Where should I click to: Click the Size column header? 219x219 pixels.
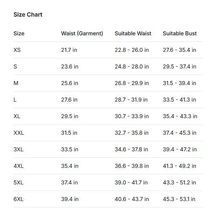[x=19, y=33]
